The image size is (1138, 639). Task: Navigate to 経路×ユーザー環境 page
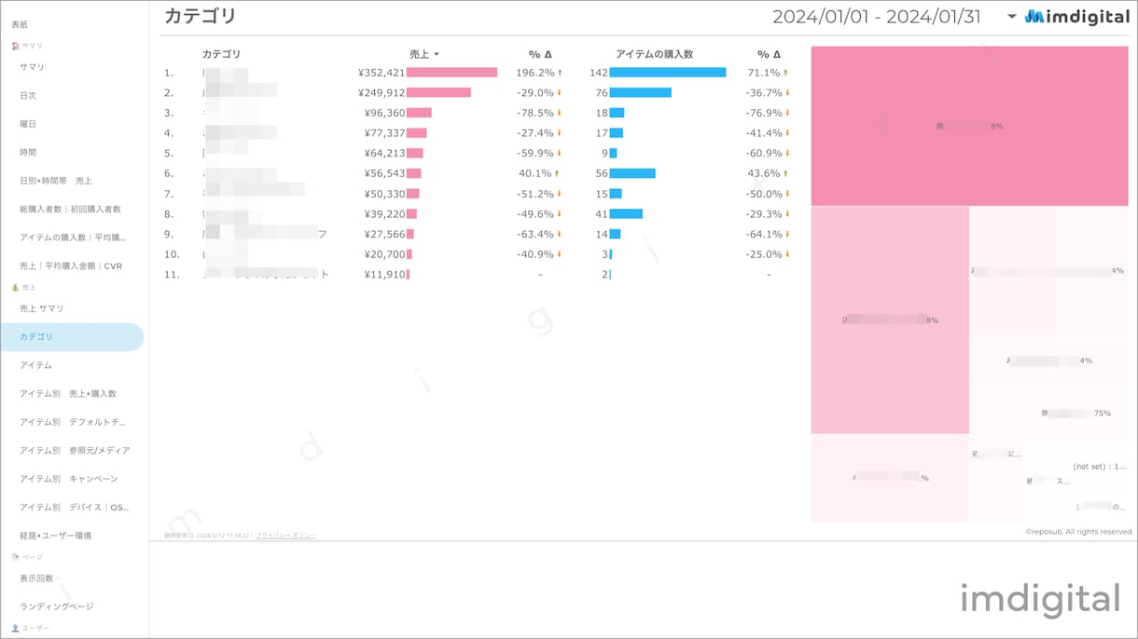click(56, 536)
